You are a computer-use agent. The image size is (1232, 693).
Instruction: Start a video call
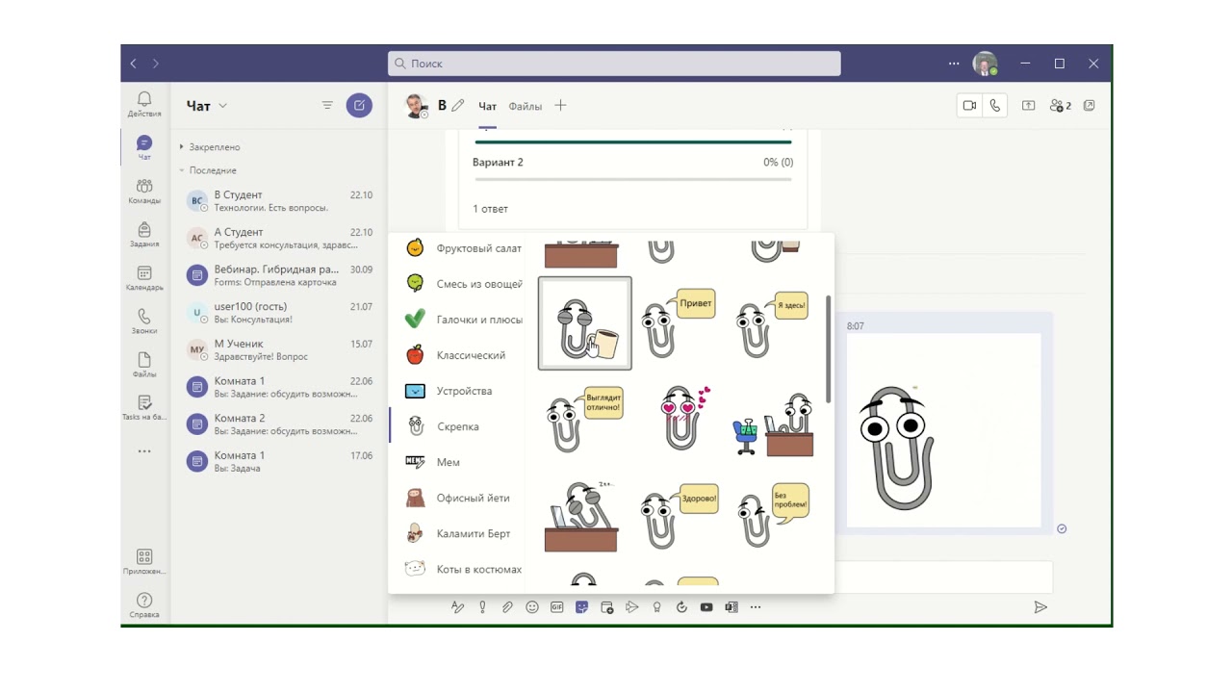(969, 106)
